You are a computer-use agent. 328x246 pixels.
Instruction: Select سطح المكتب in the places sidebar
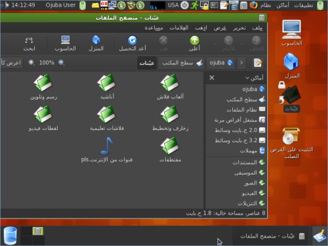[x=236, y=100]
